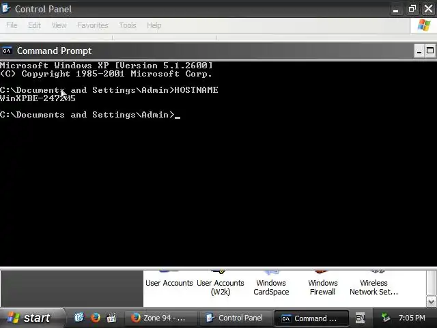This screenshot has height=328, width=437.
Task: Minimize the Command Prompt window
Action: pyautogui.click(x=419, y=51)
